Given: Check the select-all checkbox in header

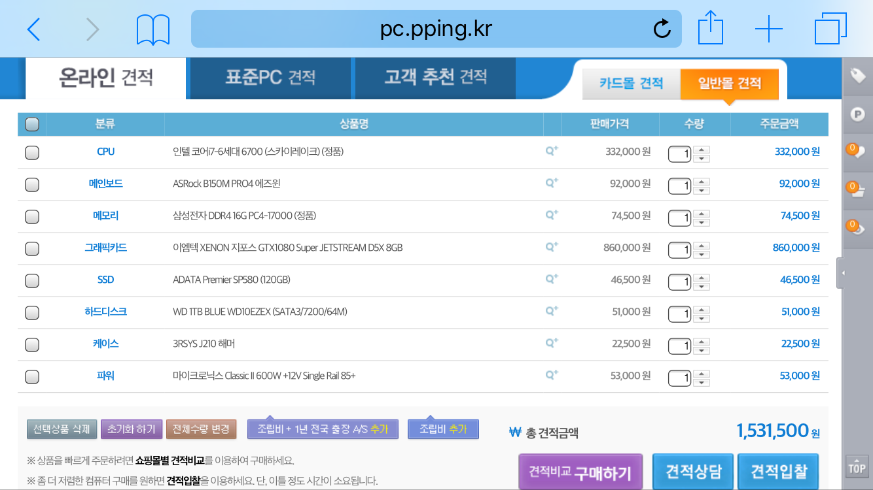Looking at the screenshot, I should tap(31, 124).
